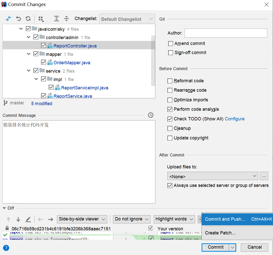Enable the Amend commit checkbox

(x=170, y=44)
